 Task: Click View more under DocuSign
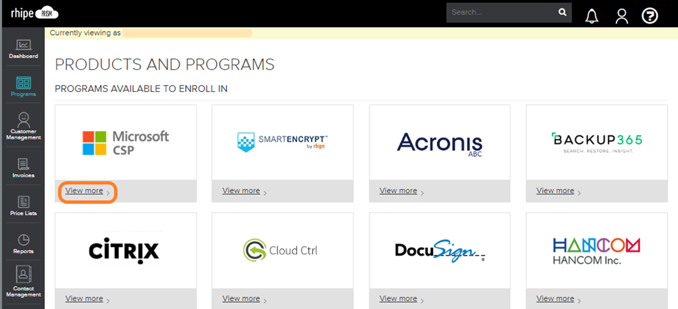click(x=398, y=298)
